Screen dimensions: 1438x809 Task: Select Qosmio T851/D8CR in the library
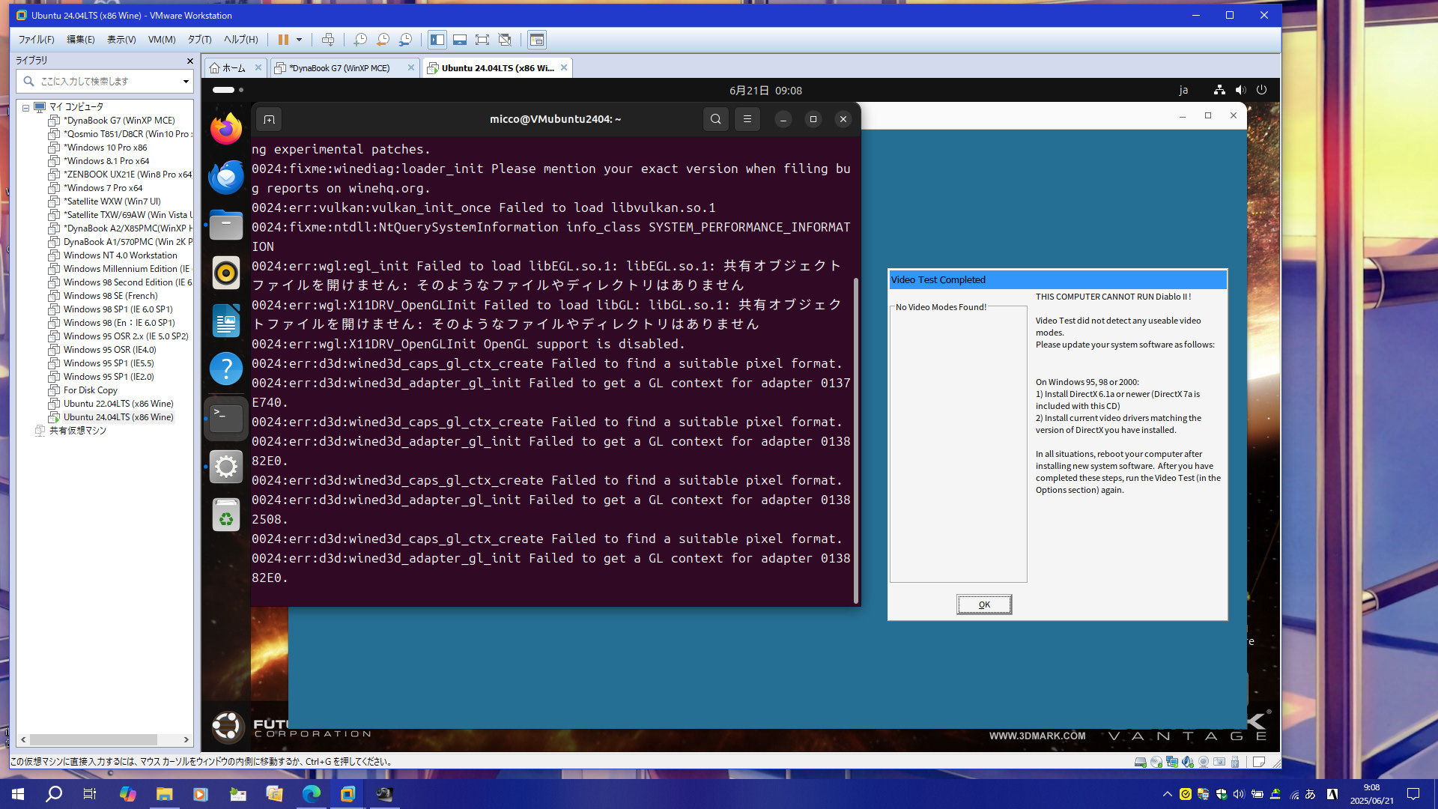(x=120, y=134)
